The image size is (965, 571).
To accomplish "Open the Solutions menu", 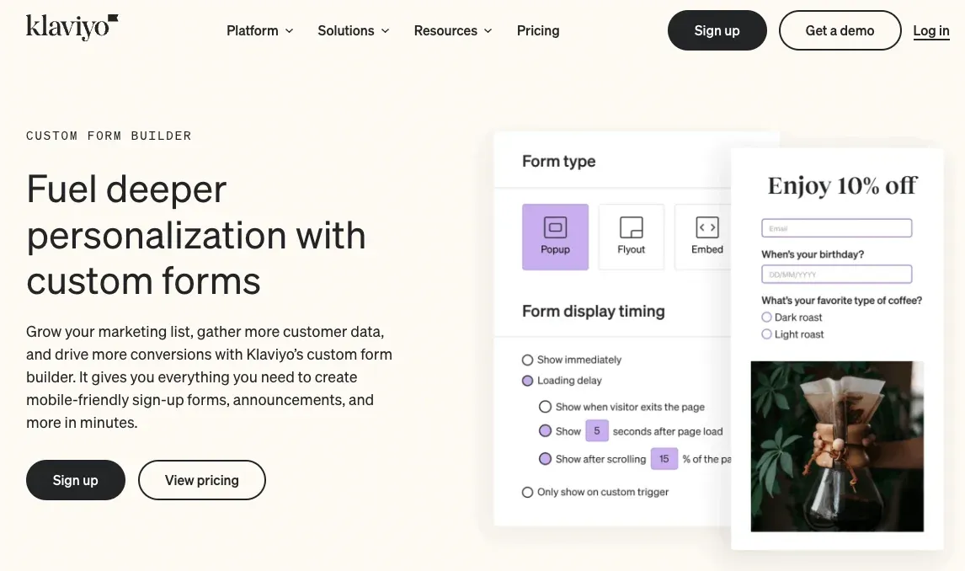I will (x=354, y=31).
